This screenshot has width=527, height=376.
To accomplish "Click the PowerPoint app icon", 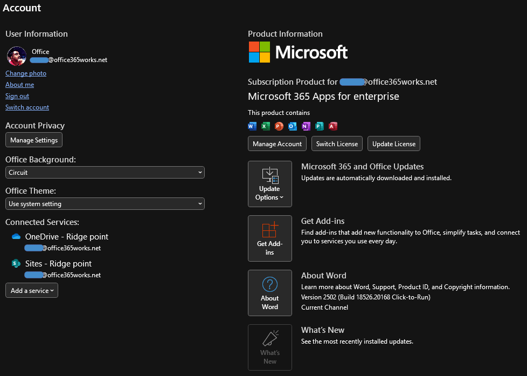I will click(279, 126).
